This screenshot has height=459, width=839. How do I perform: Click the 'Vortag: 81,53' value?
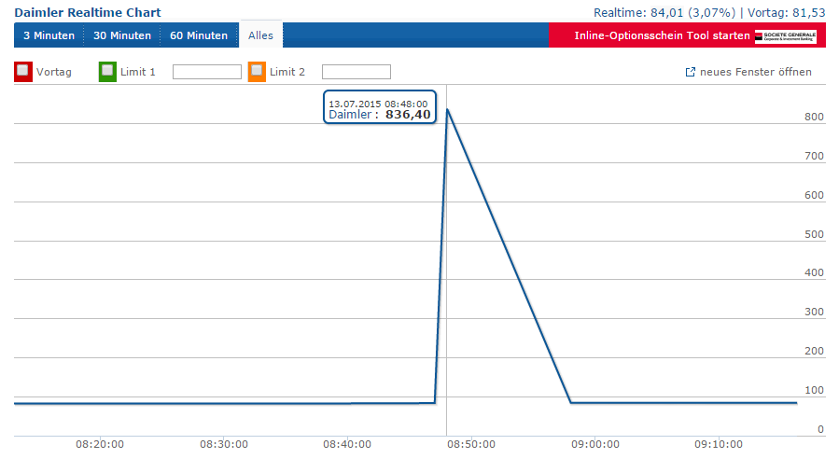click(787, 12)
